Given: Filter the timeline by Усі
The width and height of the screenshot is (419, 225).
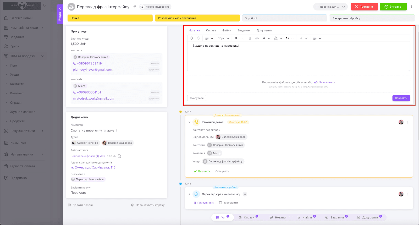Looking at the screenshot, I should pyautogui.click(x=222, y=217).
